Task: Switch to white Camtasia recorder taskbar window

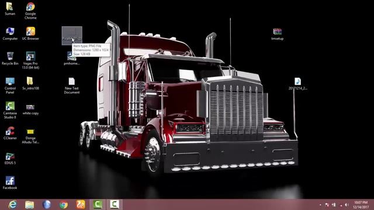Action: [115, 205]
